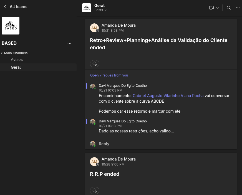Click Gabriel Augusto Vilarinho Viana Rocha mention
242x195 pixels.
pos(168,96)
